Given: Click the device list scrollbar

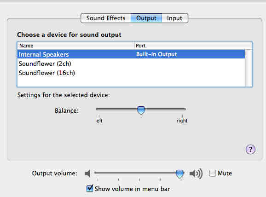Looking at the screenshot, I should point(249,68).
